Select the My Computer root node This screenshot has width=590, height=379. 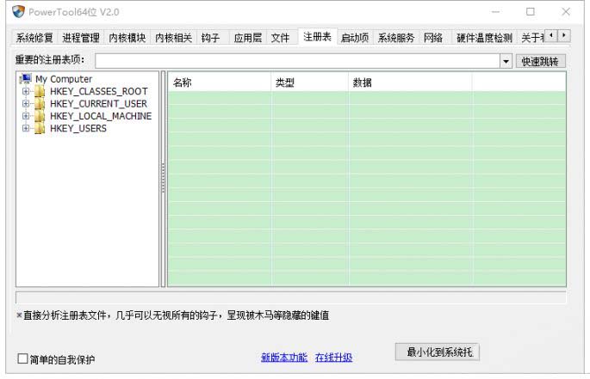(64, 79)
